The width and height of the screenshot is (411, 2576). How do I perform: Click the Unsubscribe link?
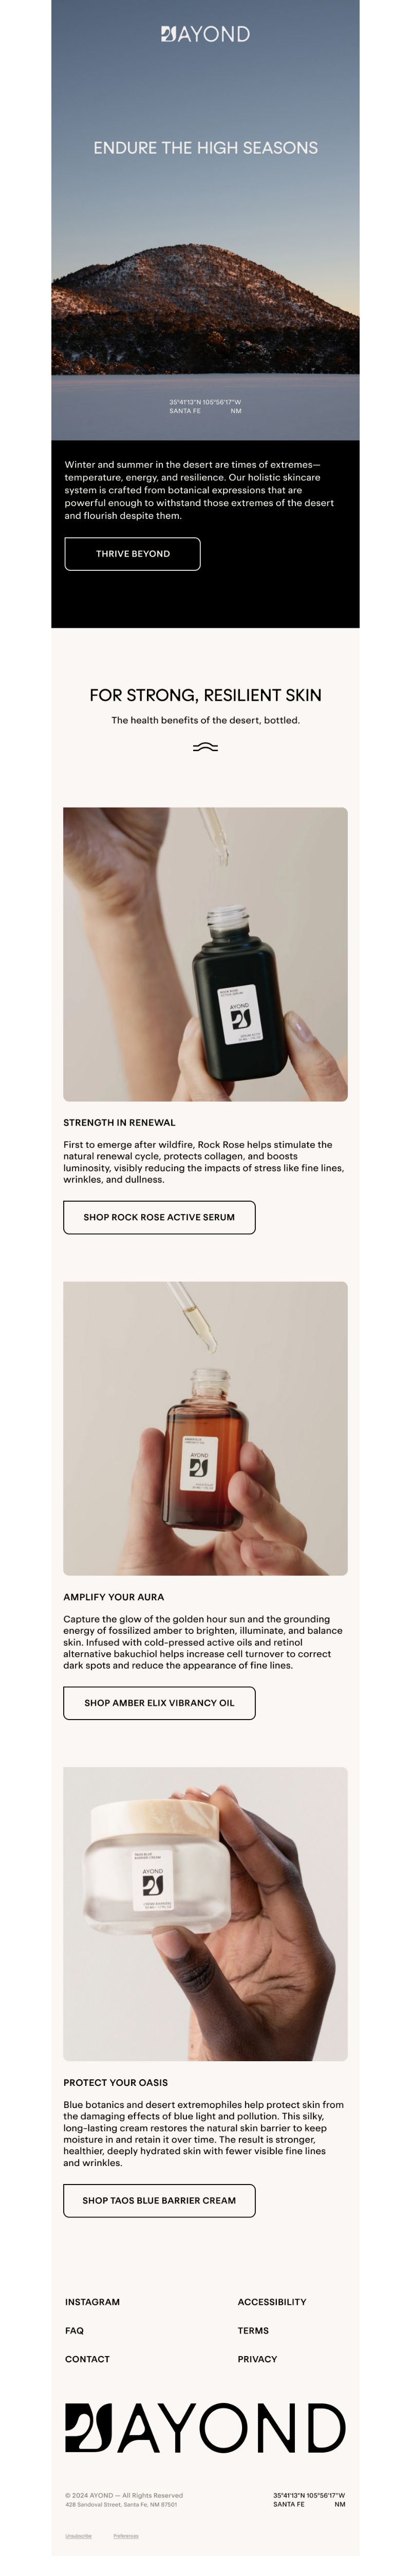tap(78, 2535)
